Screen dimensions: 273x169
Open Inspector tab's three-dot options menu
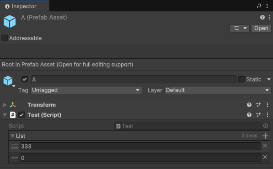(267, 6)
